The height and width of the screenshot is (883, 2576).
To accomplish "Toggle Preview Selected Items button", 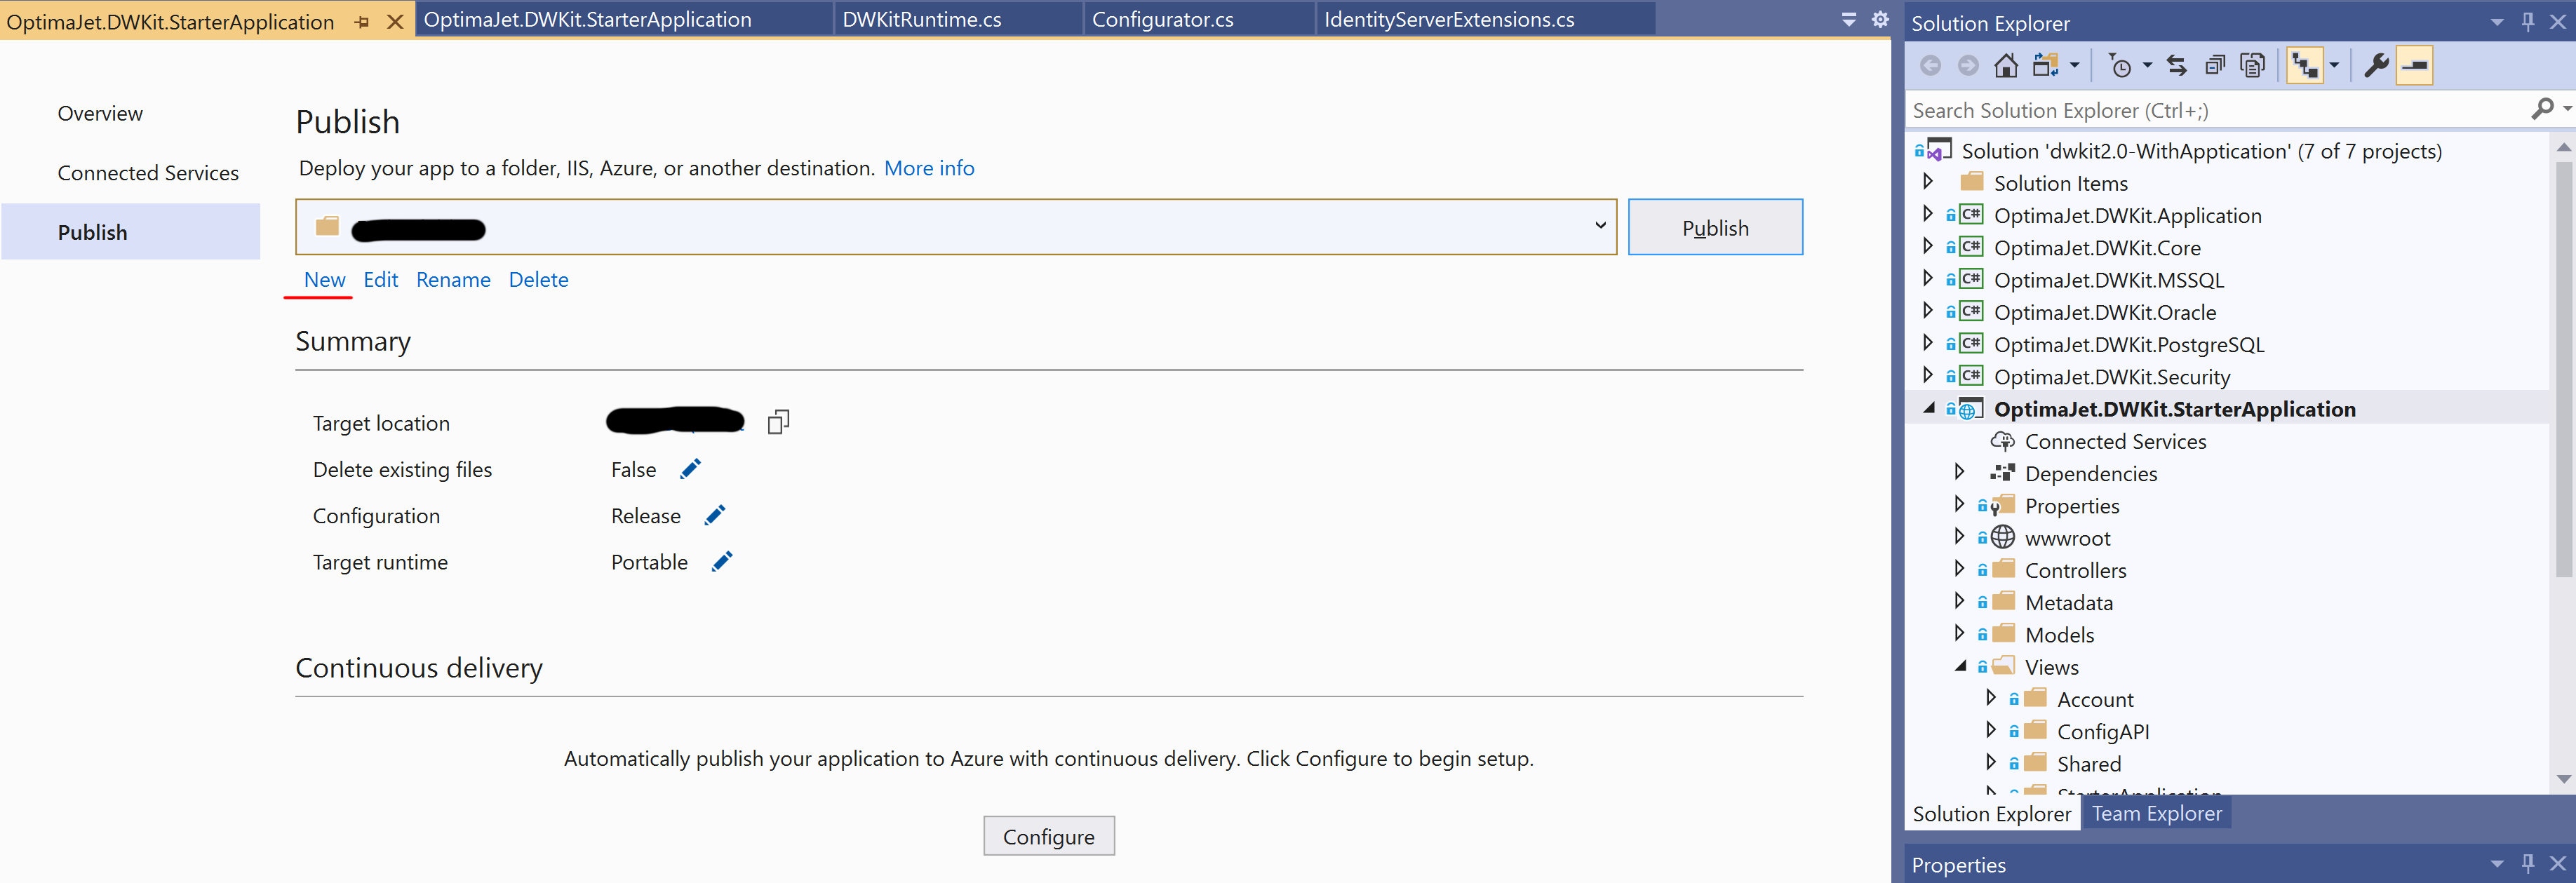I will (2414, 66).
